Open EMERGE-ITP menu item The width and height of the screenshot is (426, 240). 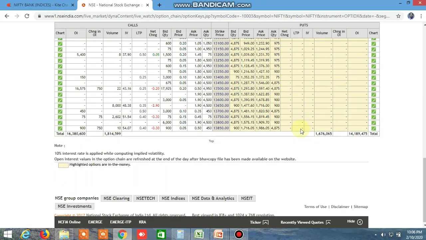point(120,222)
